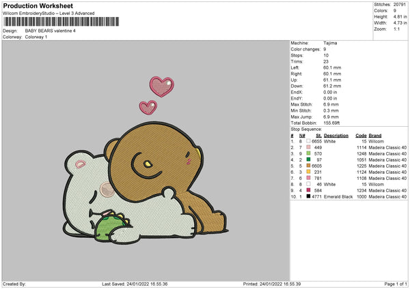This screenshot has width=410, height=289.
Task: Select 'Madeira Classic 40' brand for code 1234
Action: click(387, 190)
